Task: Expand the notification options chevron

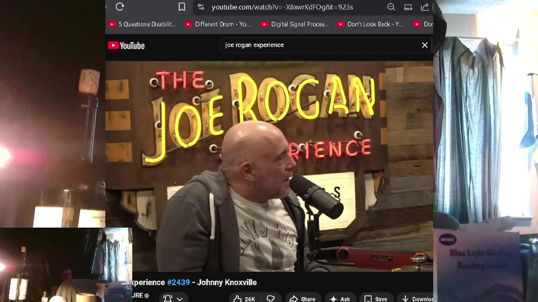Action: pos(179,299)
